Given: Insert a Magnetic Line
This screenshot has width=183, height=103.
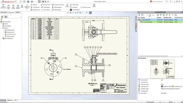Looking at the screenshot, I should point(35,10).
